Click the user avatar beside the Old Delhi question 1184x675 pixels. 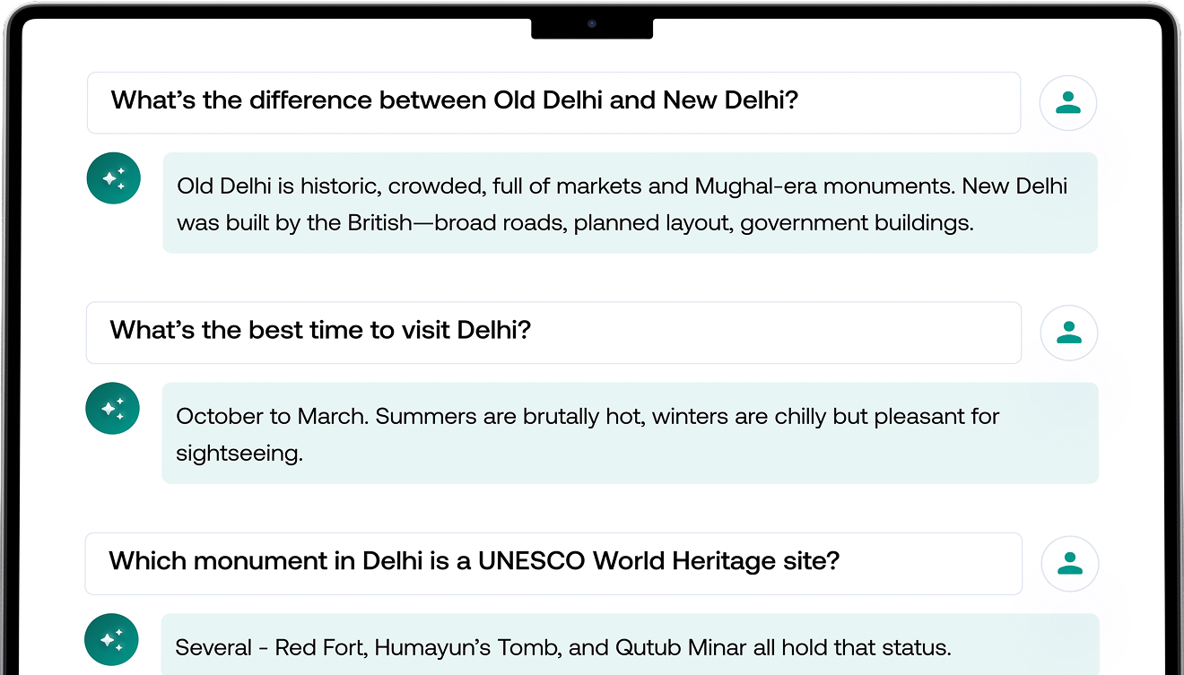pyautogui.click(x=1067, y=103)
